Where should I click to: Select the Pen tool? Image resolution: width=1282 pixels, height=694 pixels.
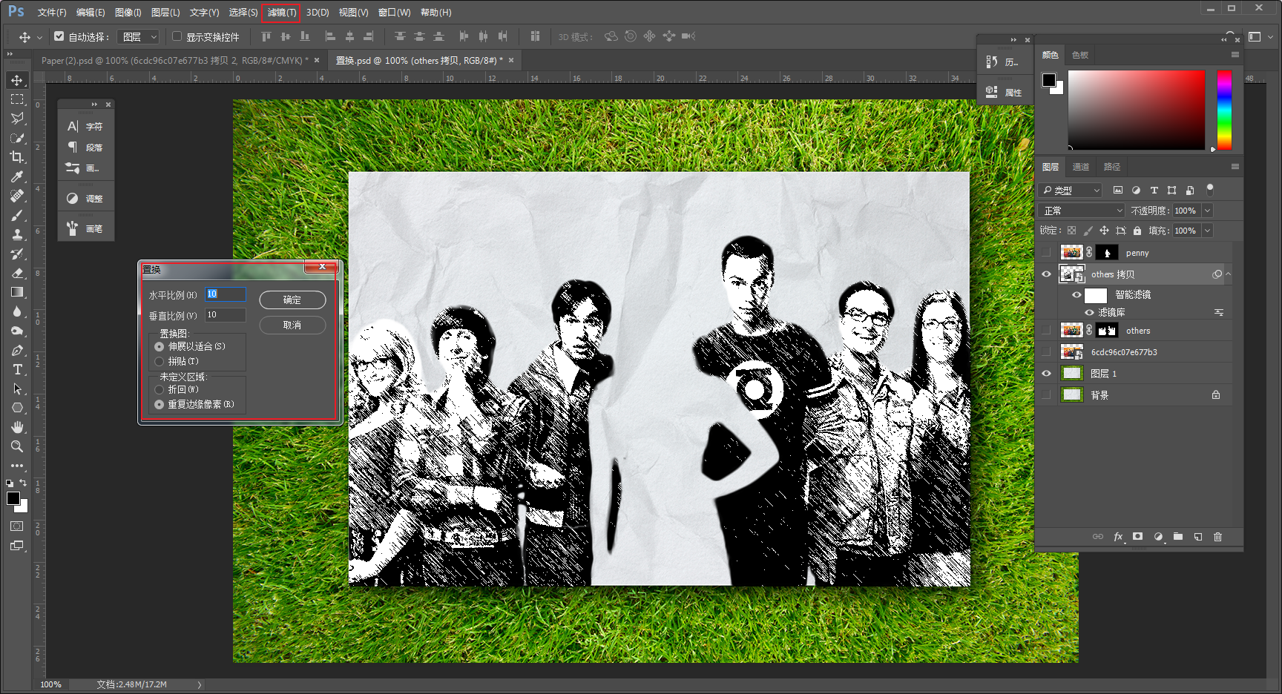pyautogui.click(x=17, y=350)
